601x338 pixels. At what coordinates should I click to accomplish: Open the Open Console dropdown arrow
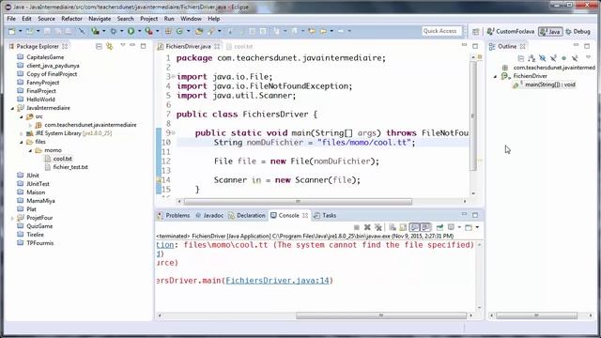pyautogui.click(x=477, y=227)
